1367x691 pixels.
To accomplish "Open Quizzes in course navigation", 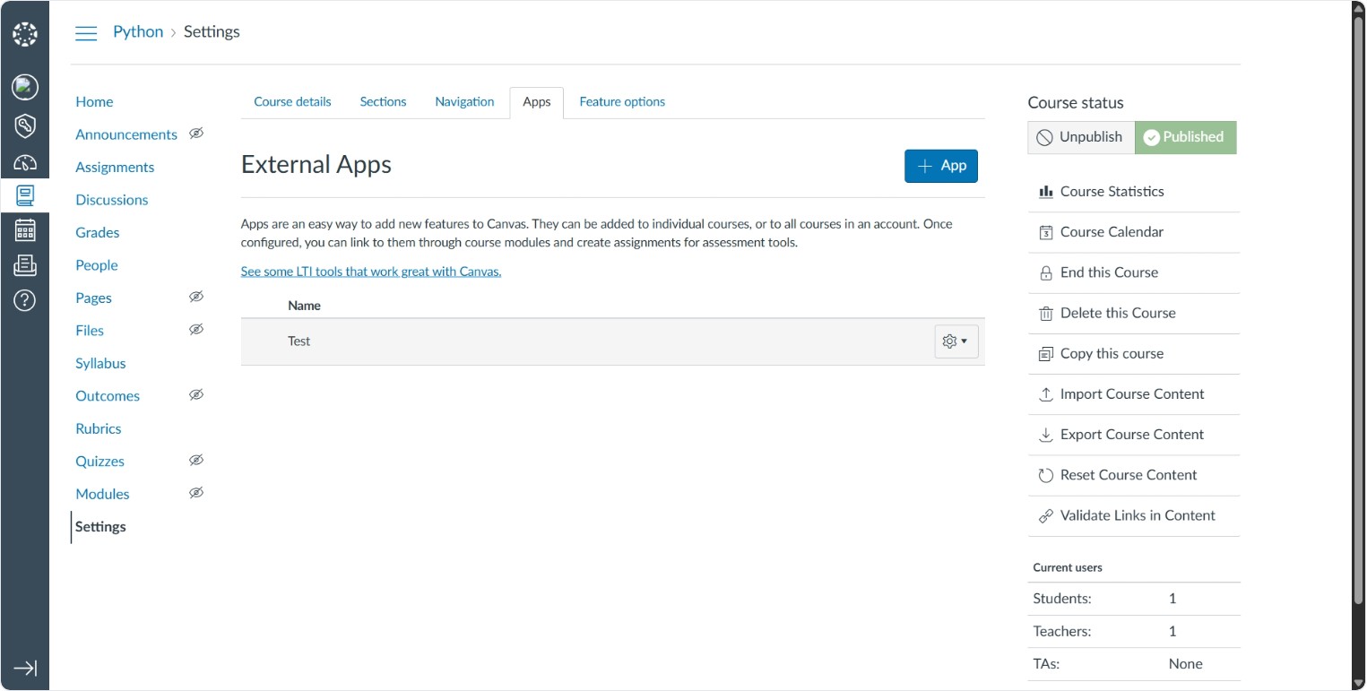I will coord(100,462).
